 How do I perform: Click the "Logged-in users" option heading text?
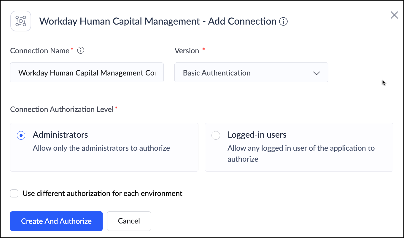[257, 135]
